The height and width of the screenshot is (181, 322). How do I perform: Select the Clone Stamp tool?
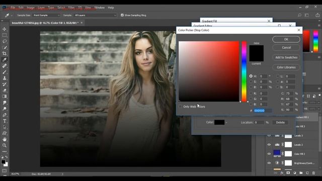5,78
